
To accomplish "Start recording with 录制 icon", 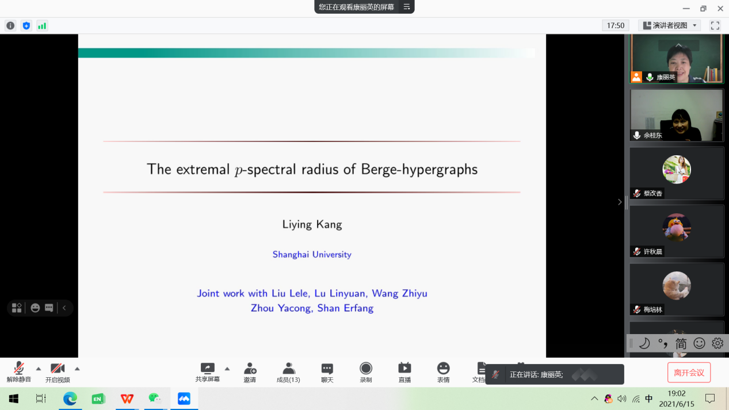I will pos(365,371).
